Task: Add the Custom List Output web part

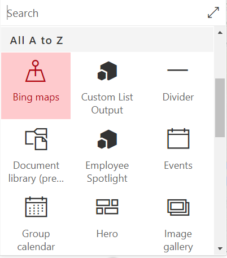Action: click(107, 86)
